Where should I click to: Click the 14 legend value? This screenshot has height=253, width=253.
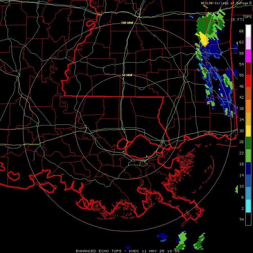point(241,175)
